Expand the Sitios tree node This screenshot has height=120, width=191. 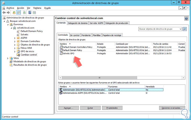[x=8, y=58]
